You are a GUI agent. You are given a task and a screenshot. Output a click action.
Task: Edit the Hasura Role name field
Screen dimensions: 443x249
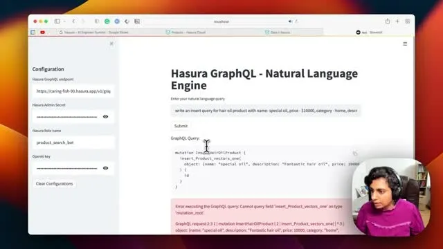[73, 142]
